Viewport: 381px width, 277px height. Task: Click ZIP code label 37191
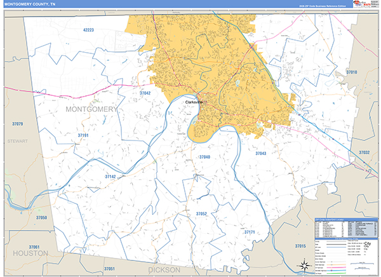(83, 135)
